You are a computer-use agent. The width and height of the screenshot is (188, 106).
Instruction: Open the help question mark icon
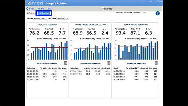pos(157,13)
